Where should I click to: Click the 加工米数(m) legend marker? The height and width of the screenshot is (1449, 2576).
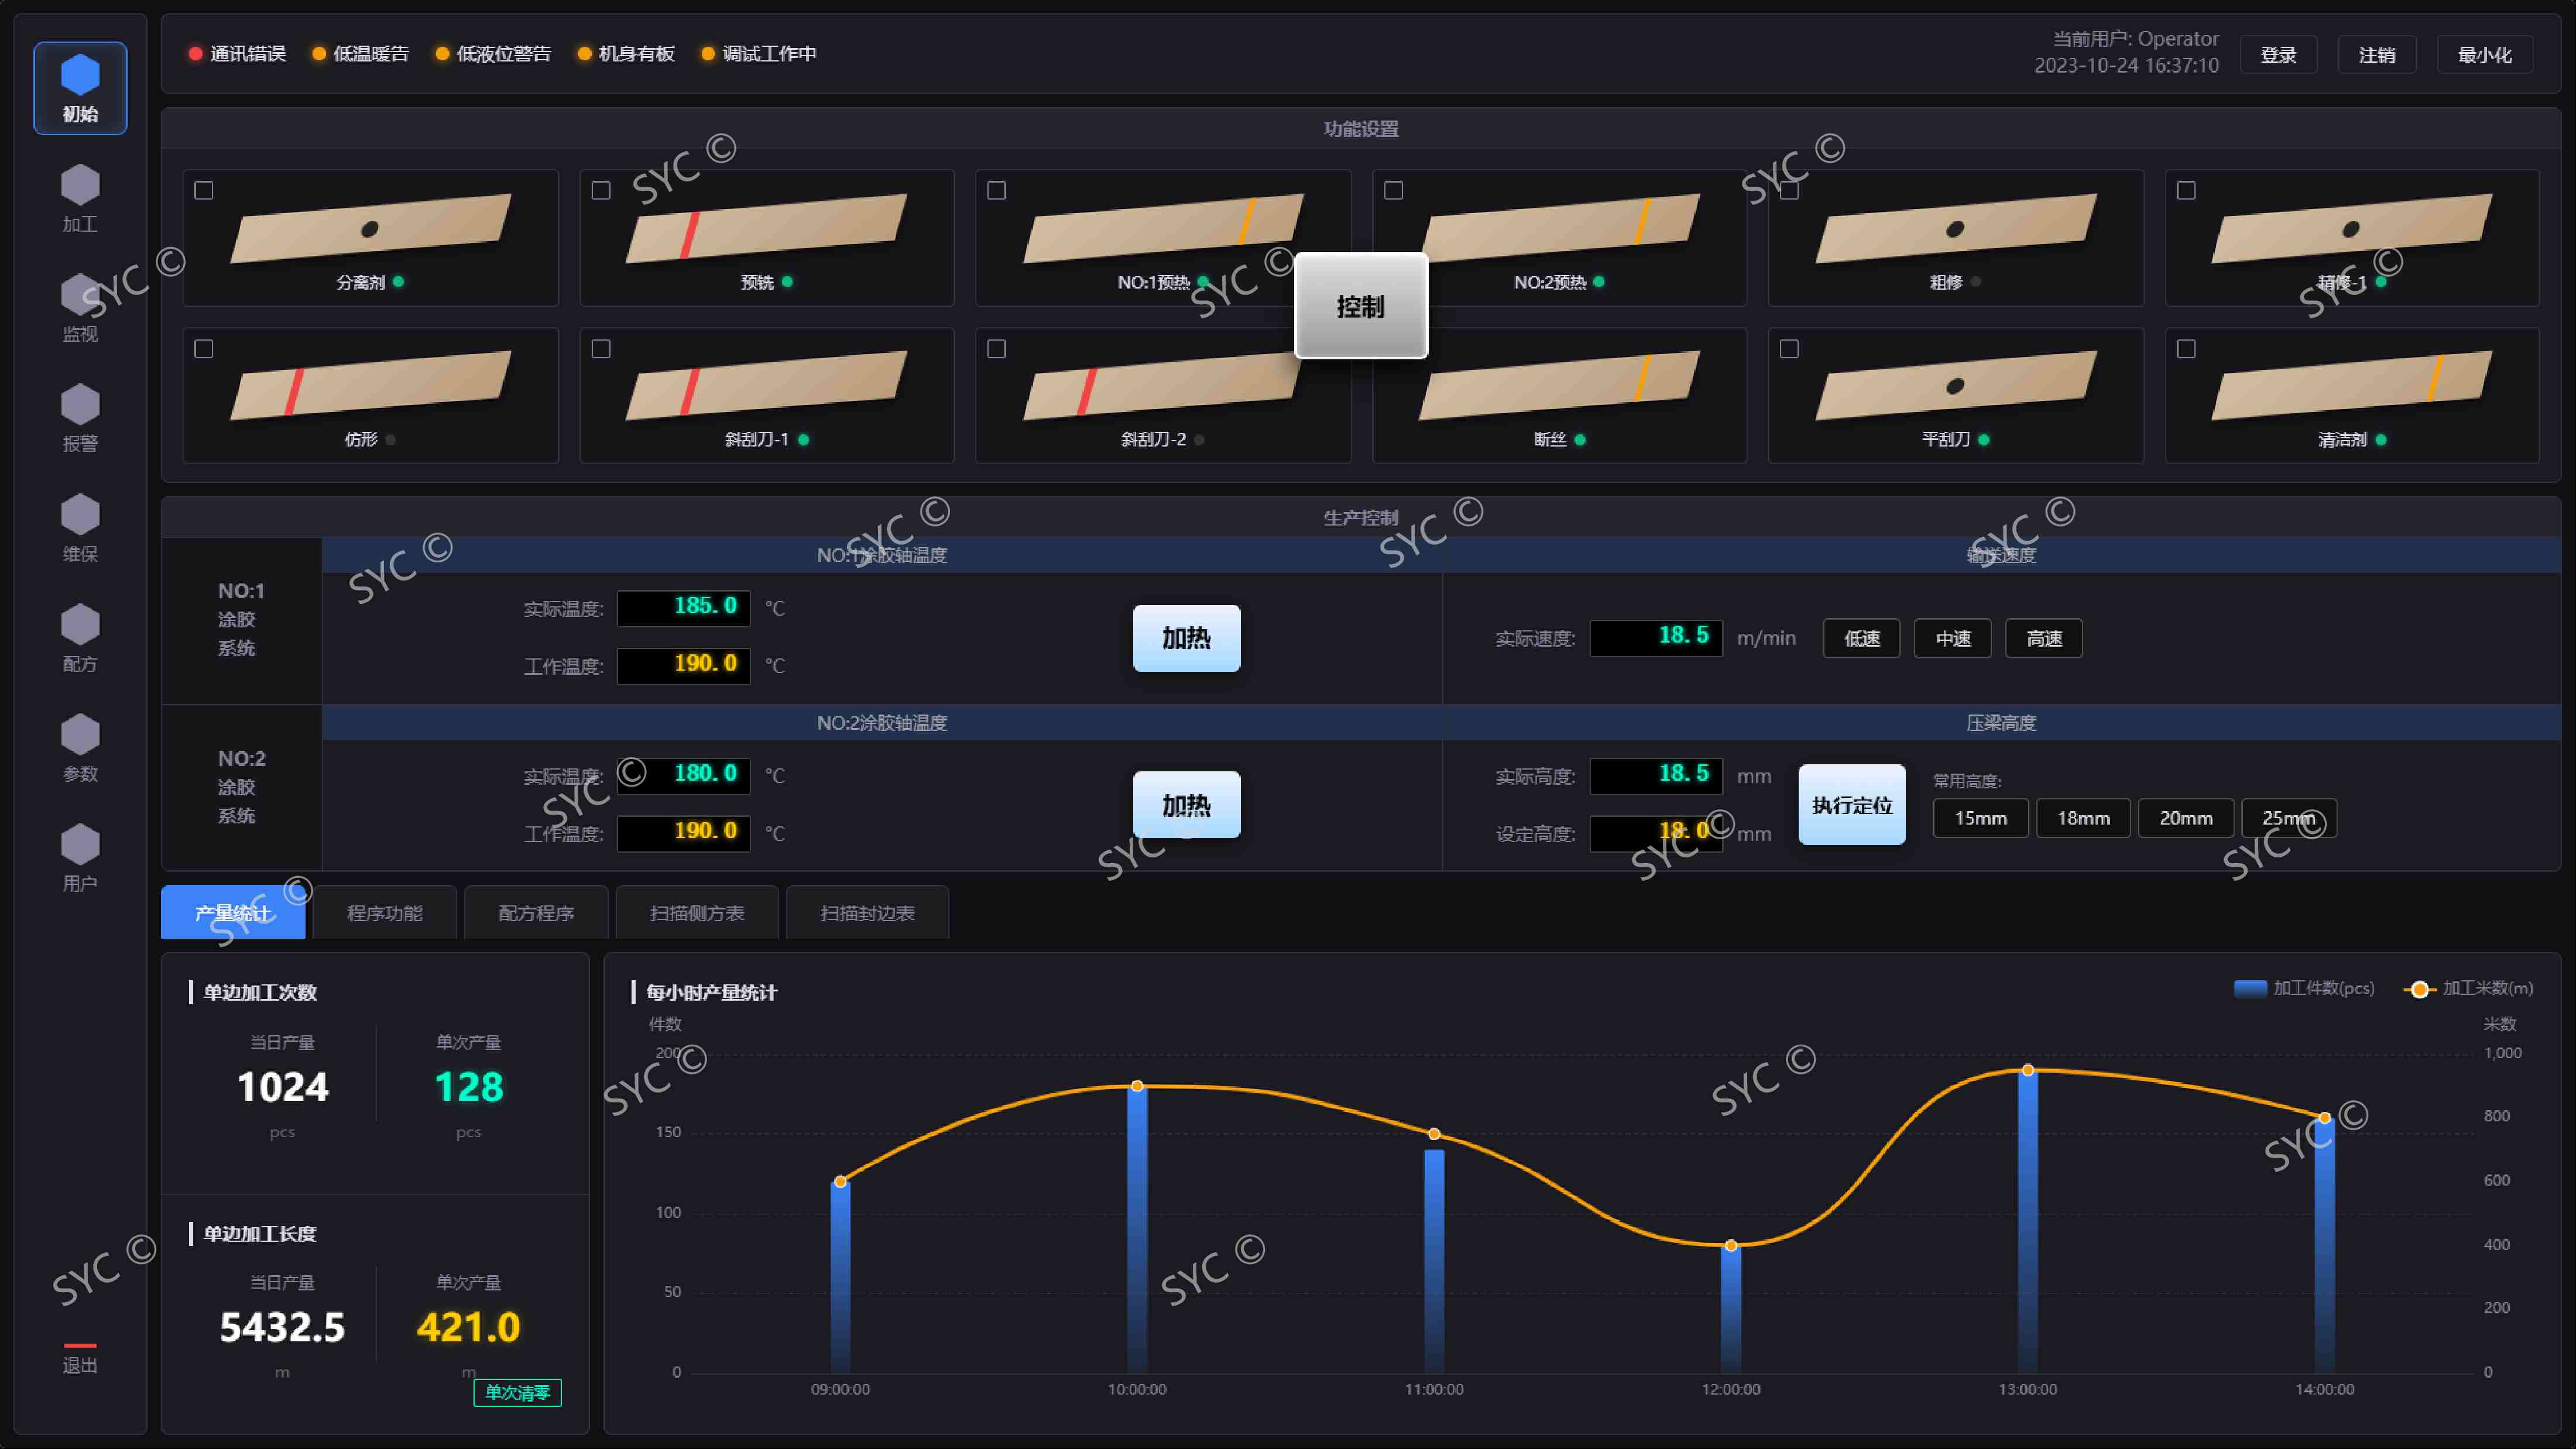[2419, 989]
